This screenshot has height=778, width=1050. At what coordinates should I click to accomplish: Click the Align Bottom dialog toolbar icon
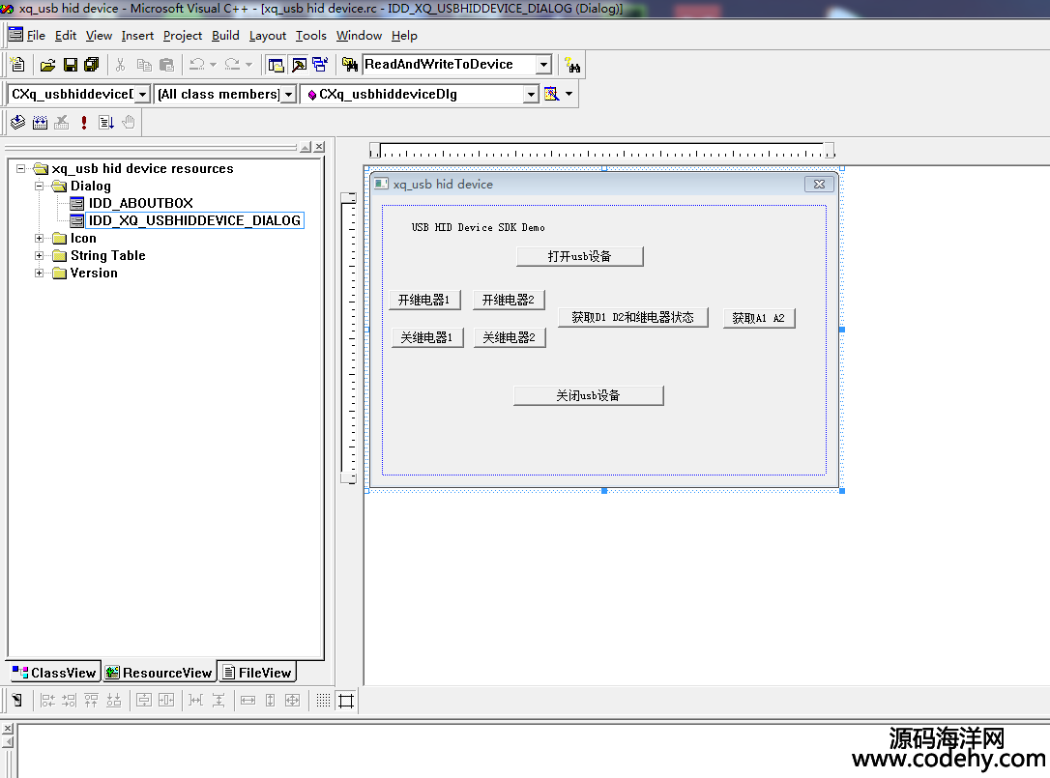click(x=114, y=701)
